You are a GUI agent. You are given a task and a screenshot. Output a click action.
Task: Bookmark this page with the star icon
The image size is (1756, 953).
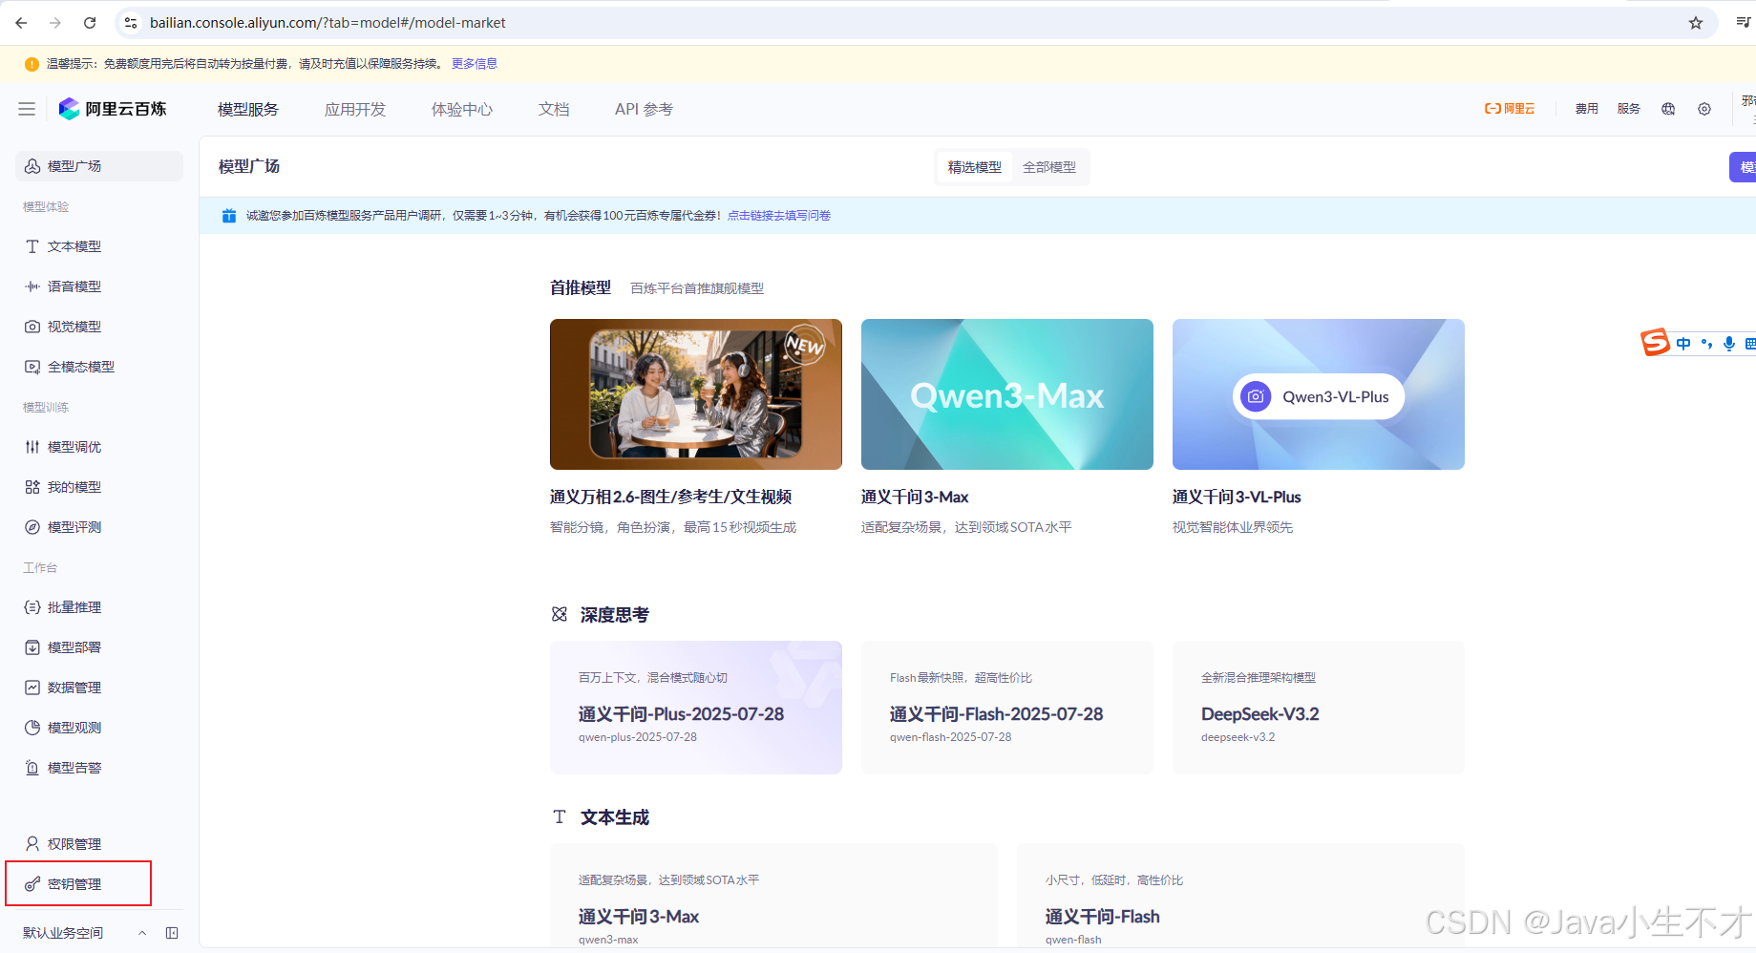(x=1696, y=23)
